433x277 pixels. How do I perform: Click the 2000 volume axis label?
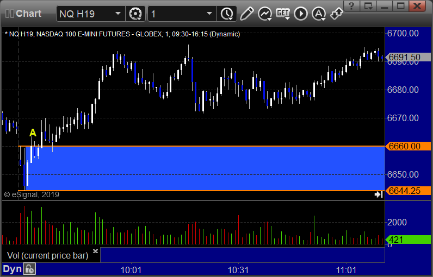(397, 222)
